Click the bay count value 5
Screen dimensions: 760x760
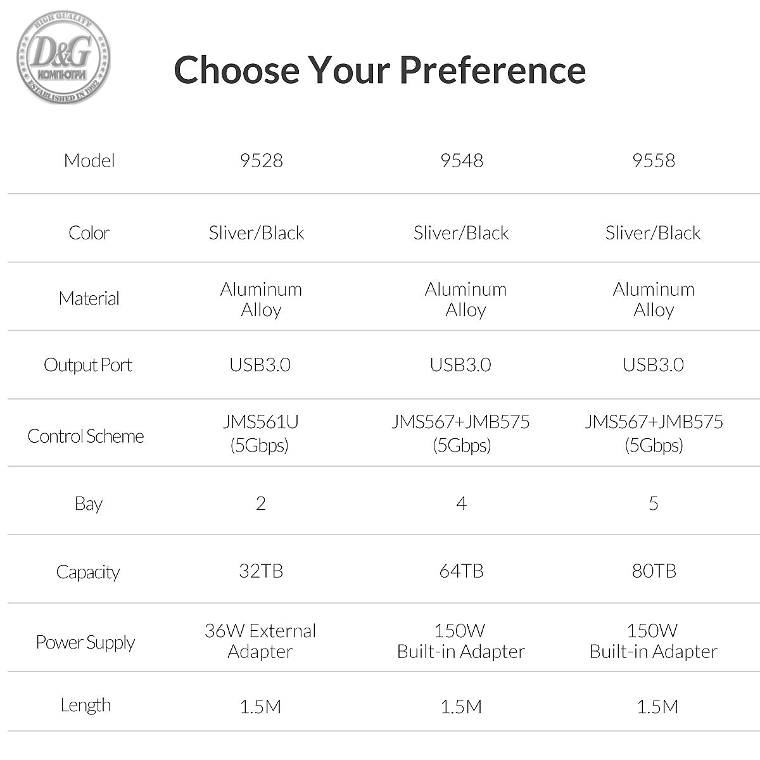pyautogui.click(x=654, y=503)
